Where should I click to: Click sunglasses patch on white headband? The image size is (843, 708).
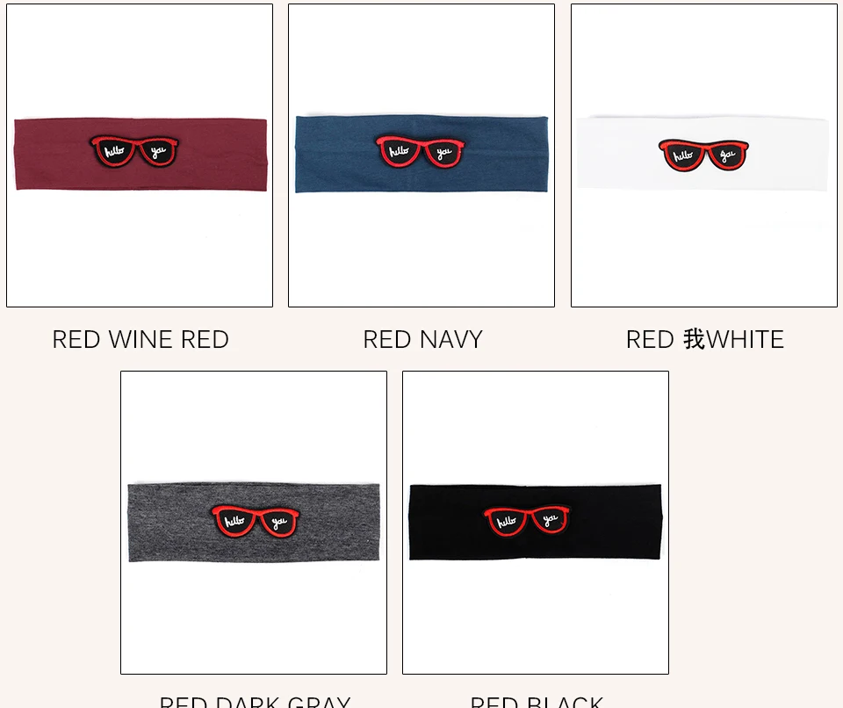(x=703, y=155)
